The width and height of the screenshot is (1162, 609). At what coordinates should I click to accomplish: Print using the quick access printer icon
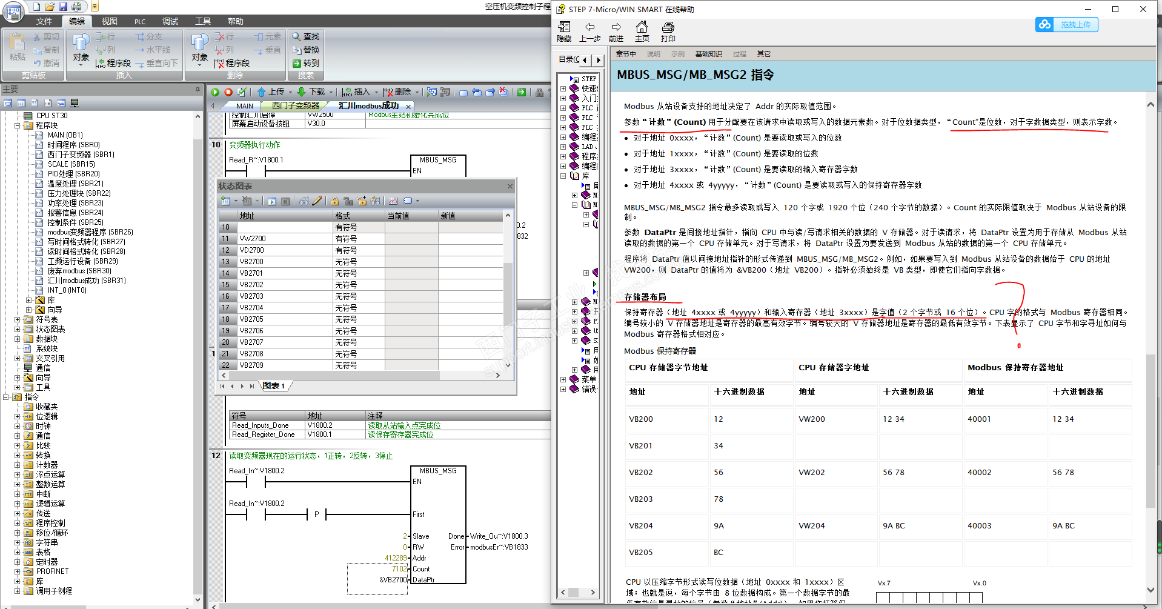[x=76, y=7]
